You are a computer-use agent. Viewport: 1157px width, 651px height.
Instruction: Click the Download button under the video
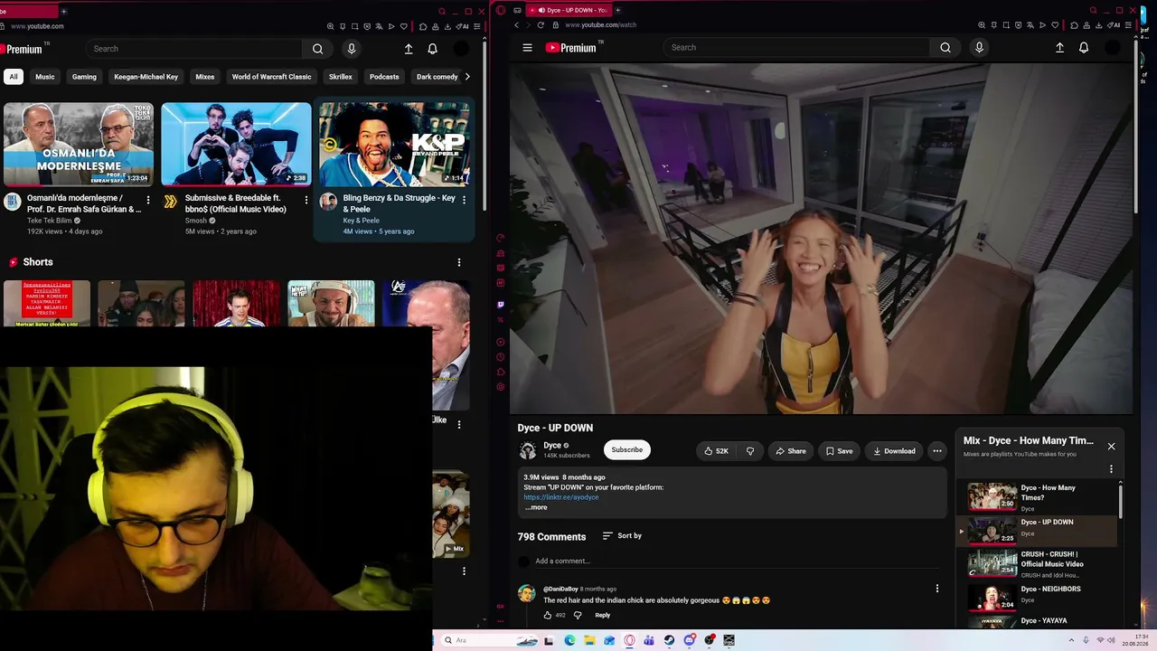click(894, 451)
